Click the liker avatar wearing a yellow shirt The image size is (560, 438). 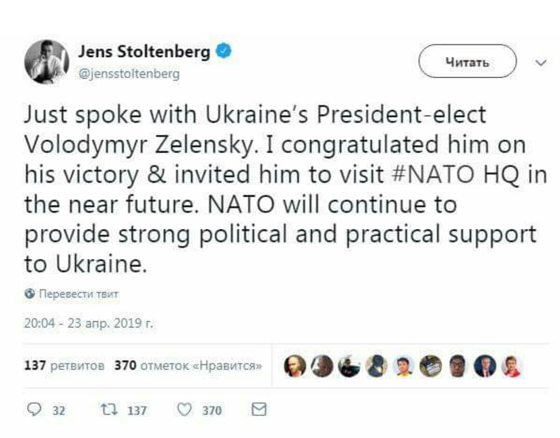(403, 366)
